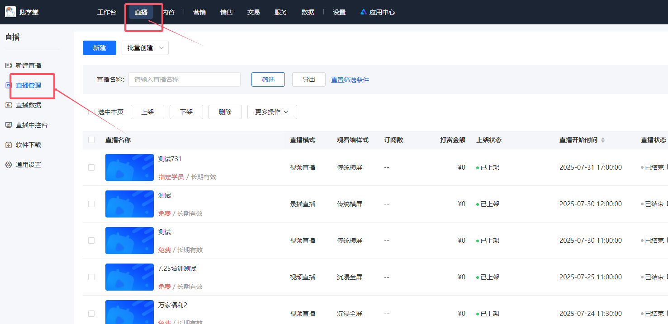
Task: Click the 软件下载 download icon
Action: click(x=8, y=145)
